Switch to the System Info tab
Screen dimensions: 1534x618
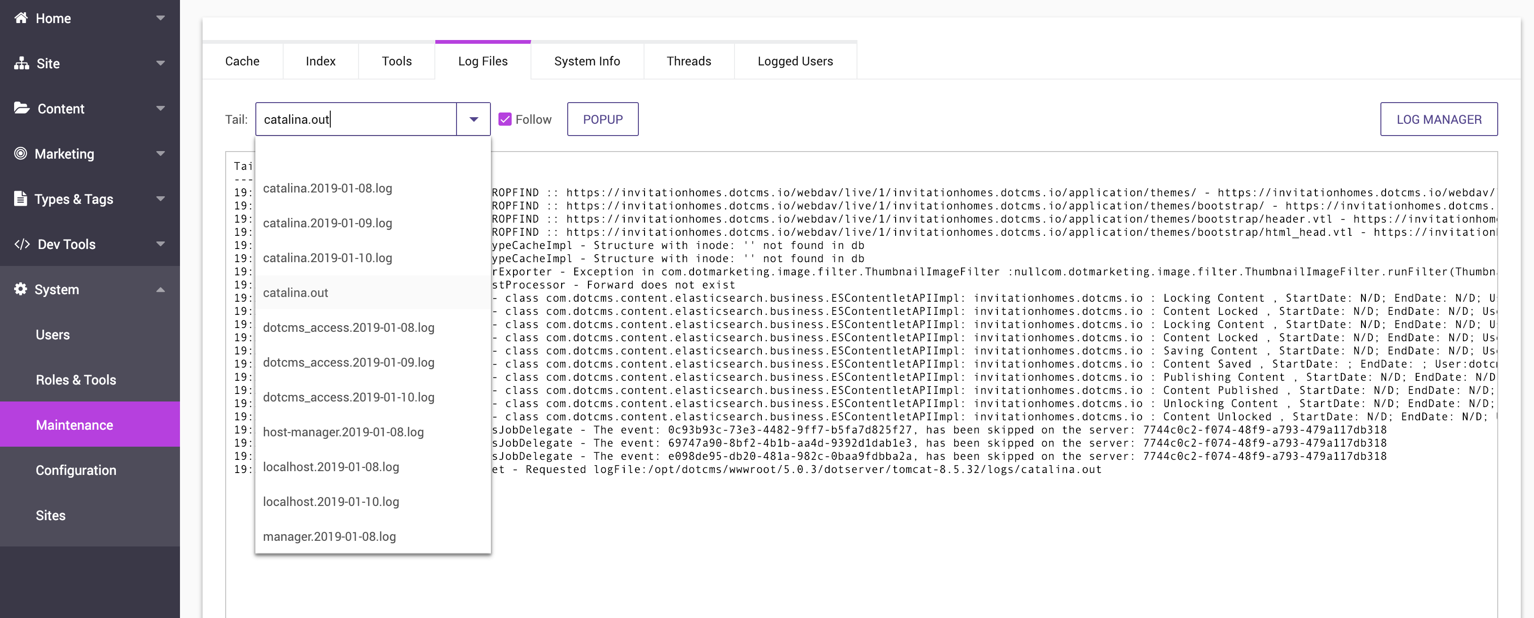point(587,61)
